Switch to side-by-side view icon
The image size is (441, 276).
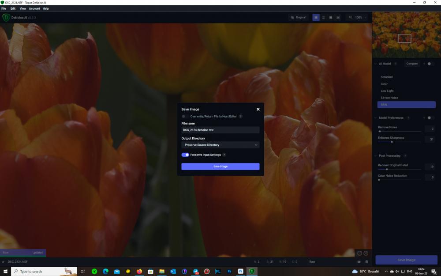tap(331, 18)
